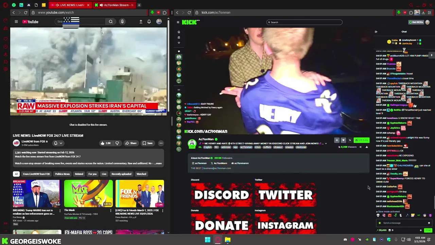Collapse the Kick chat panel
The width and height of the screenshot is (435, 245).
click(x=376, y=32)
